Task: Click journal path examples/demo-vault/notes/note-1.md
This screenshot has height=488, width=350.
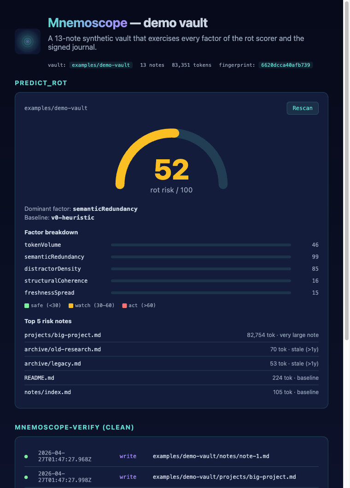Action: click(x=211, y=456)
